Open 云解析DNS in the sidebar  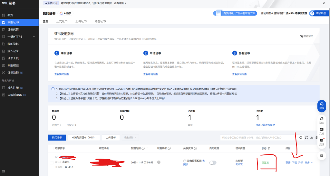(x=16, y=95)
